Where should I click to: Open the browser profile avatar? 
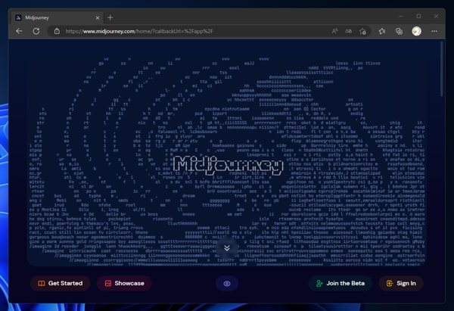point(417,31)
